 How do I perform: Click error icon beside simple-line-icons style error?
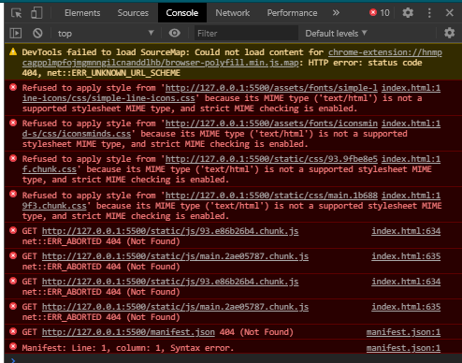[x=13, y=87]
